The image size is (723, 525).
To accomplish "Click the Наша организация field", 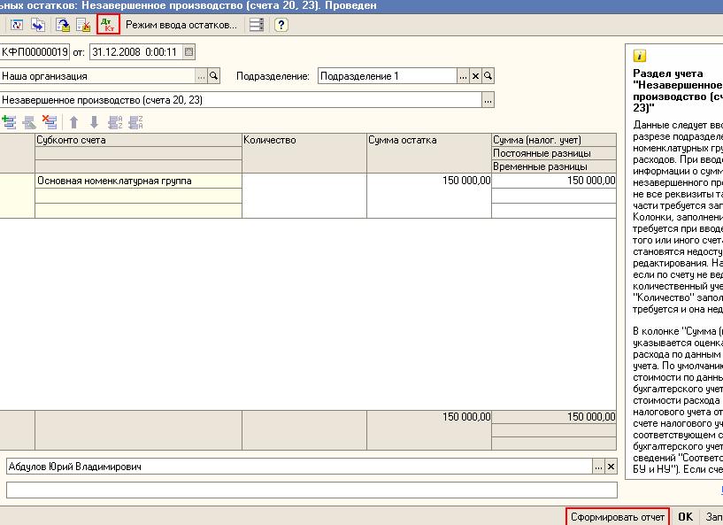I will [x=97, y=76].
